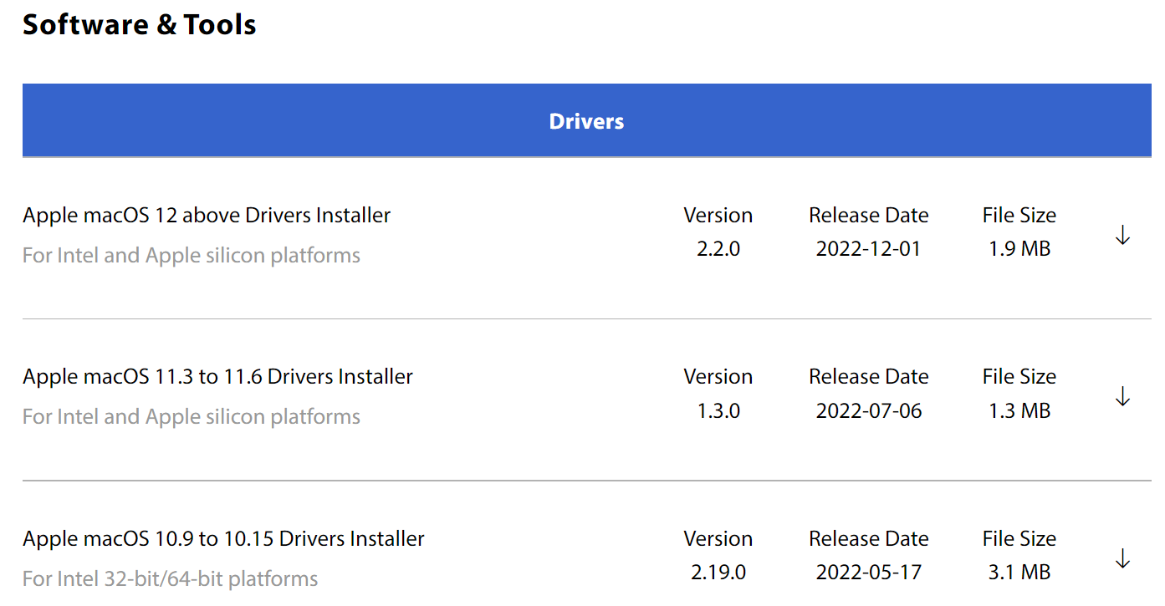Click Release Date label in macOS 11.3 row
Viewport: 1165px width, 606px height.
click(x=868, y=376)
